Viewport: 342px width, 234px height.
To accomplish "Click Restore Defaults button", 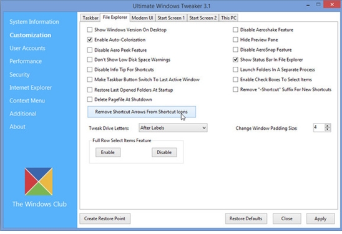I will 246,218.
